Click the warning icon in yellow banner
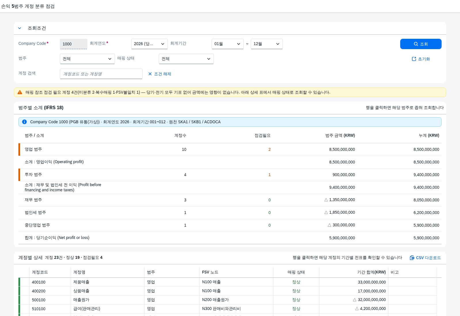 [20, 92]
